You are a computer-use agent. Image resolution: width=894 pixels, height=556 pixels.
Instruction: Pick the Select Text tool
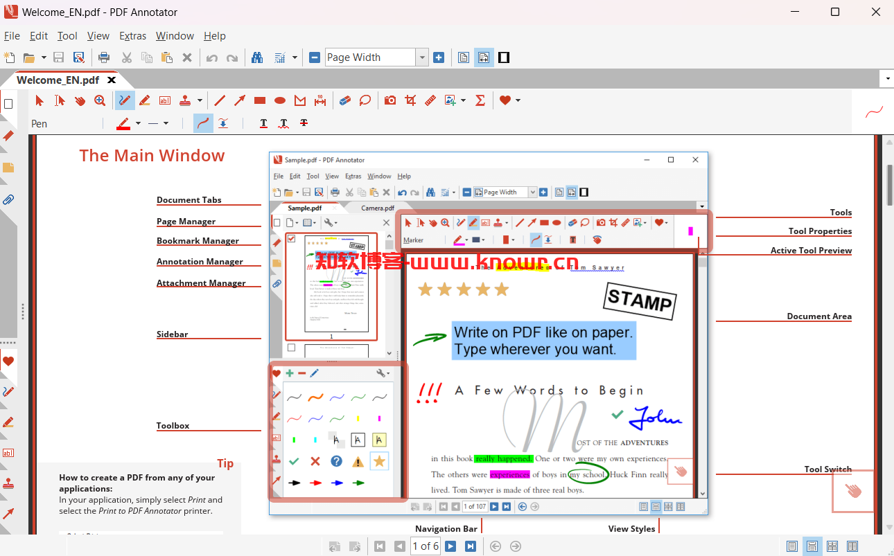[x=60, y=100]
